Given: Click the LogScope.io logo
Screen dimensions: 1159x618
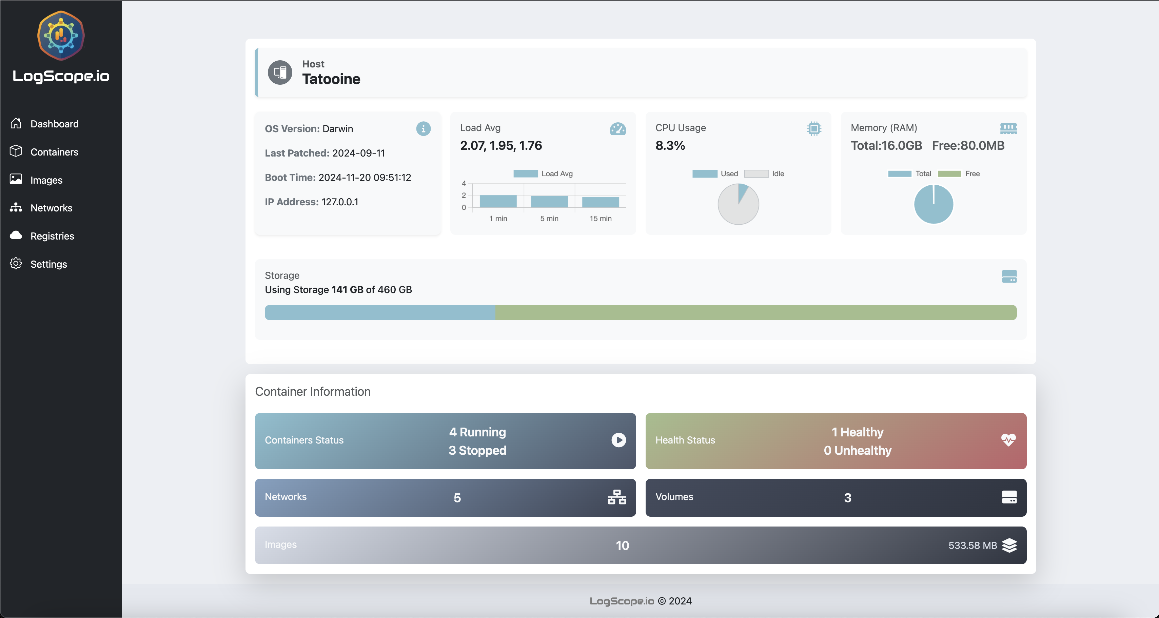Looking at the screenshot, I should pyautogui.click(x=60, y=35).
